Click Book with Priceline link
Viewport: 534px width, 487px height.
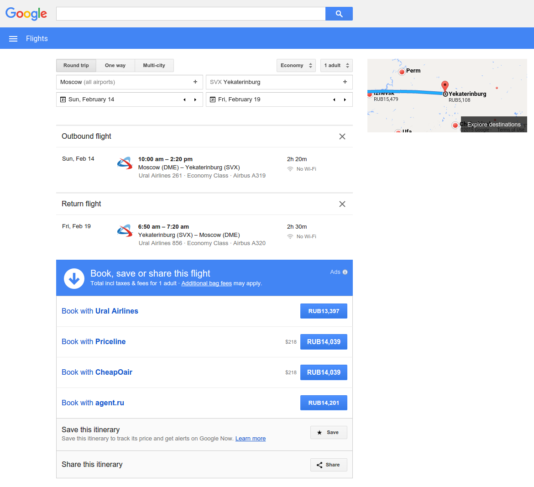point(94,341)
